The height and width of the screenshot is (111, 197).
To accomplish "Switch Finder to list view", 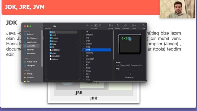I will 92,25.
